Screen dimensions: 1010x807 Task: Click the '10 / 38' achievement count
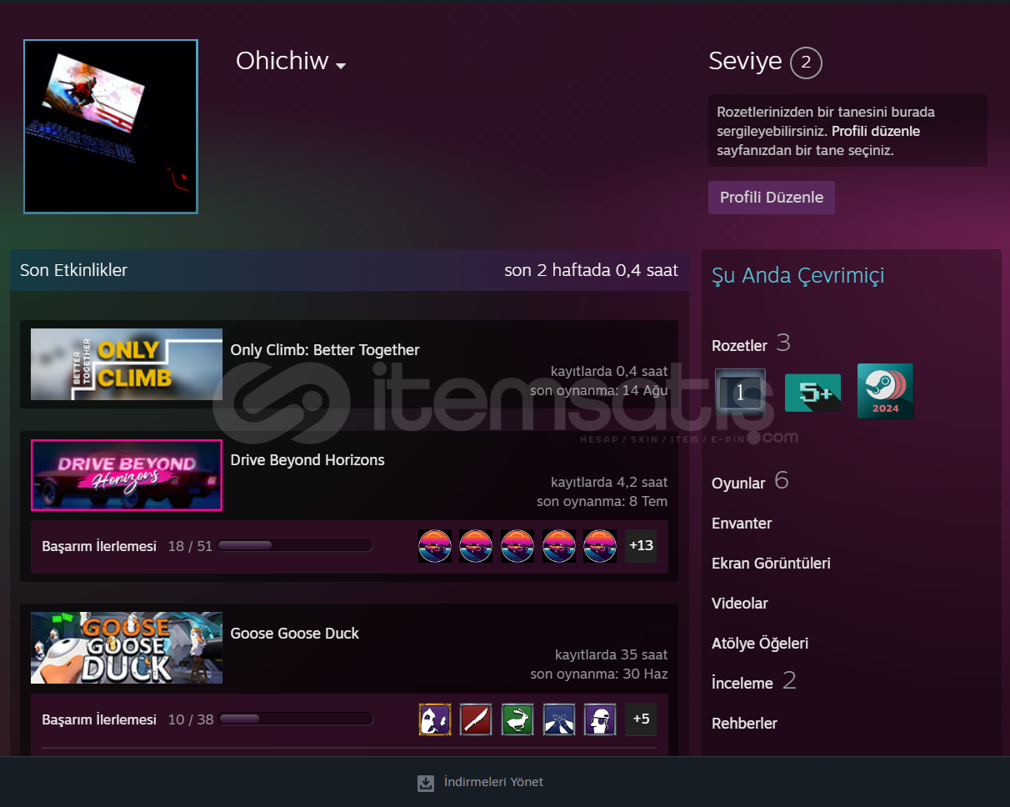pyautogui.click(x=191, y=720)
